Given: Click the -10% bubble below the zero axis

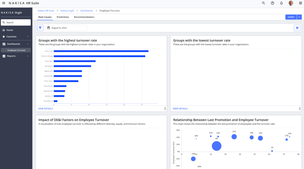Looking at the screenshot, I should (193, 159).
